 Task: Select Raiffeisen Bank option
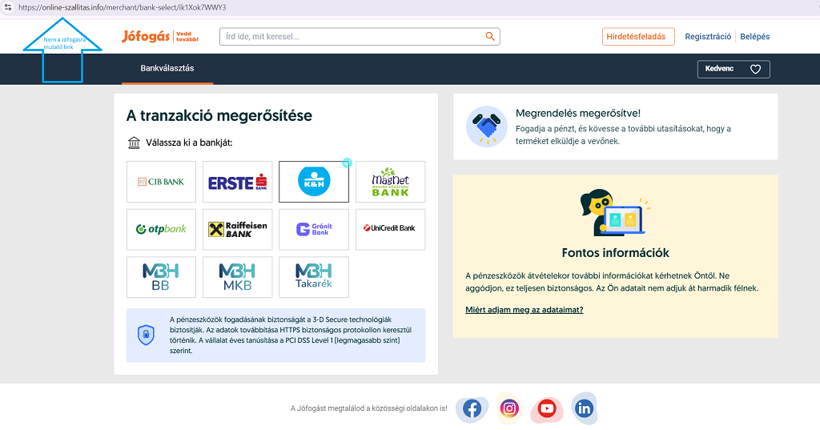pos(237,229)
